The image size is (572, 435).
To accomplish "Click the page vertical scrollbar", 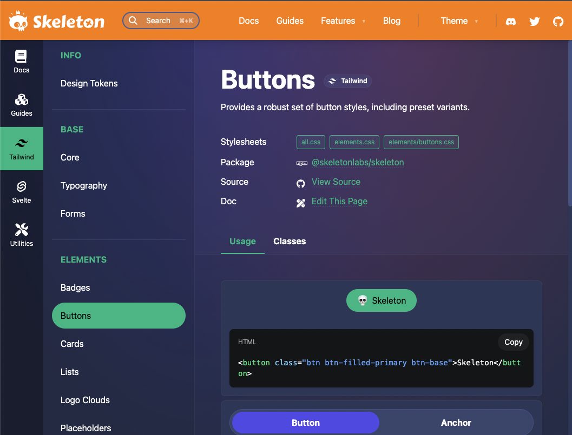I will point(570,124).
